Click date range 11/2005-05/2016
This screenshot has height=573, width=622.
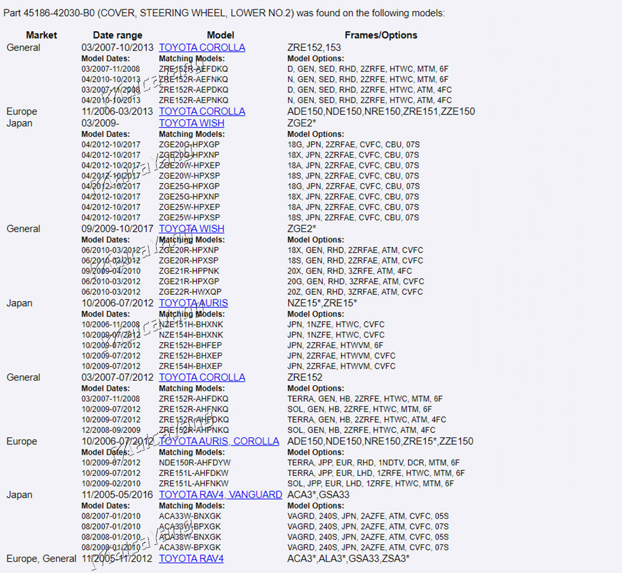coord(117,495)
